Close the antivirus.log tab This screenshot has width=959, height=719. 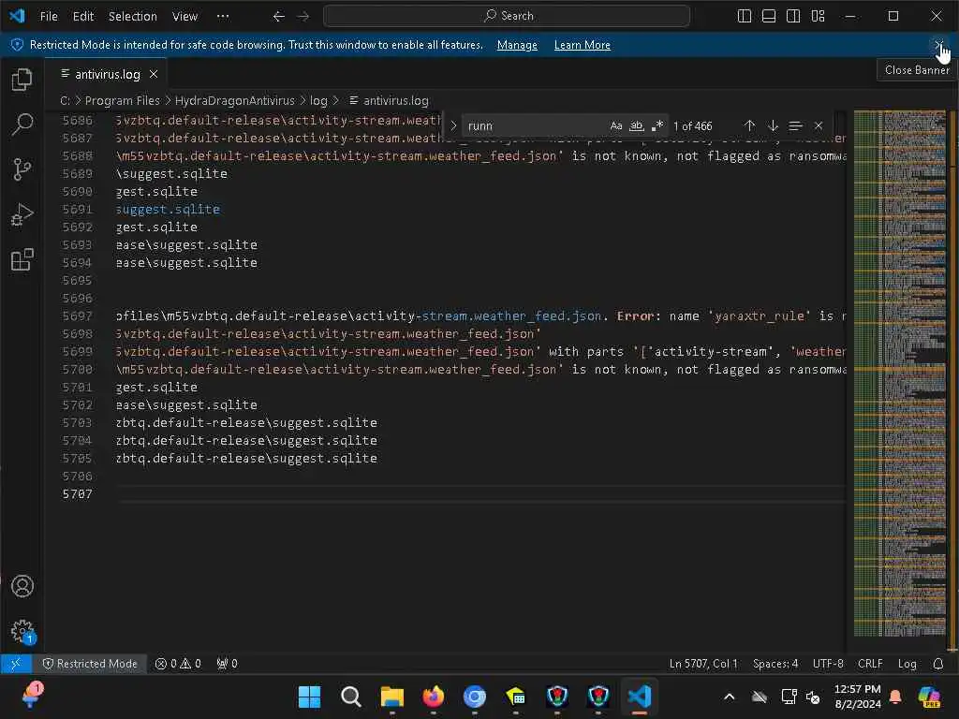[x=154, y=74]
